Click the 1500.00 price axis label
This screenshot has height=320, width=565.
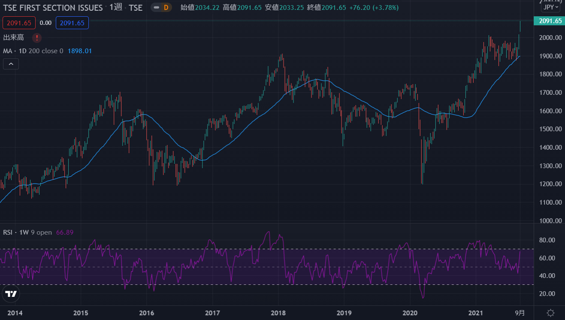(x=550, y=129)
